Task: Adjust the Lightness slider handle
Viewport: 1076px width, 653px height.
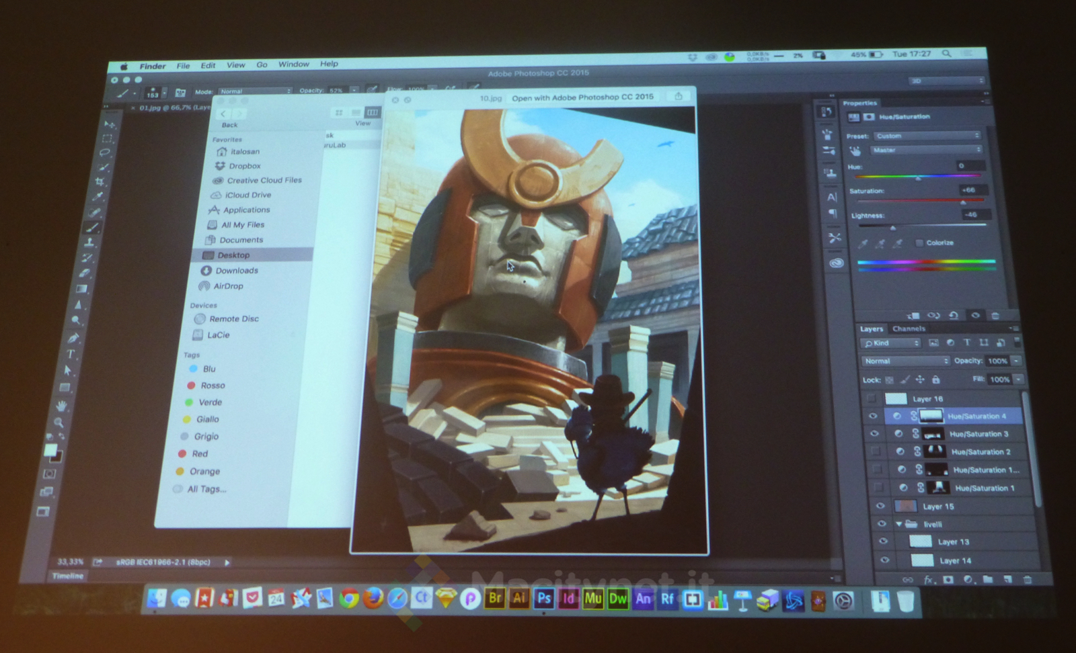Action: [893, 228]
